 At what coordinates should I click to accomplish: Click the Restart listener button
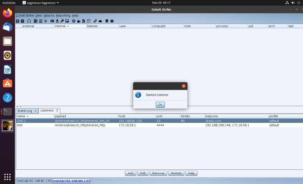[176, 173]
